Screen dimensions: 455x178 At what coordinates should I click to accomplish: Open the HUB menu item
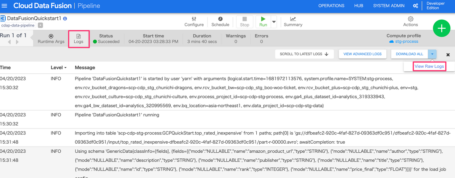(x=359, y=6)
